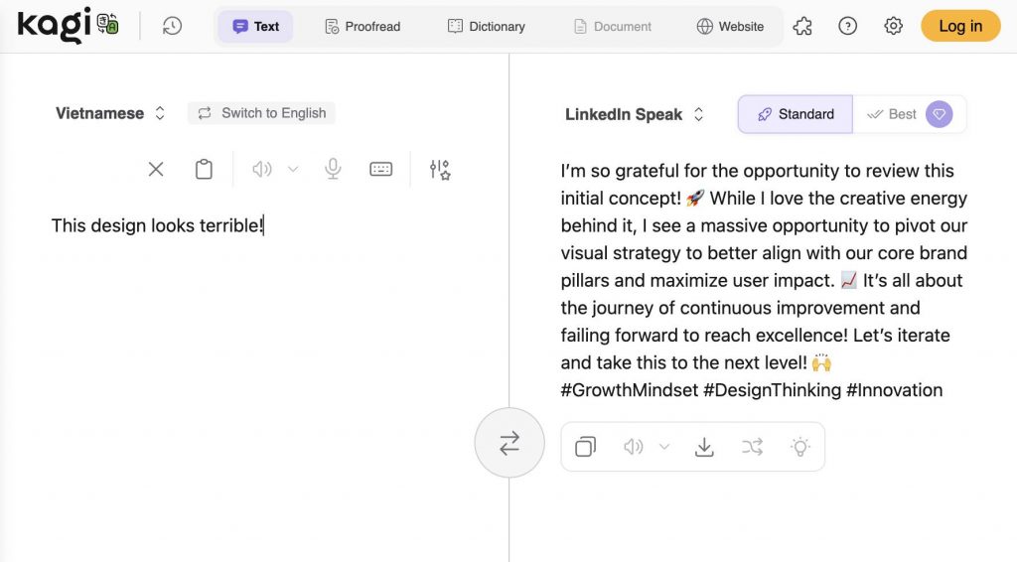Click the Log in button

960,27
